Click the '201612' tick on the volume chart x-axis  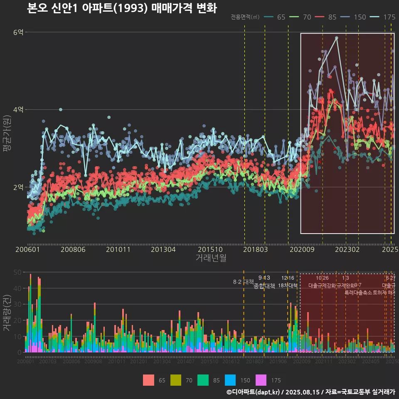coord(231,361)
